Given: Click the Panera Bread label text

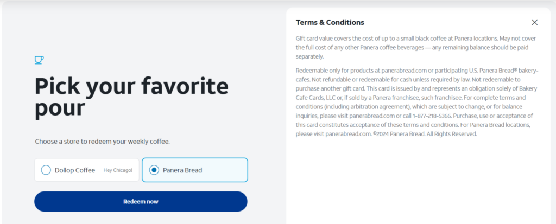Looking at the screenshot, I should (x=182, y=170).
